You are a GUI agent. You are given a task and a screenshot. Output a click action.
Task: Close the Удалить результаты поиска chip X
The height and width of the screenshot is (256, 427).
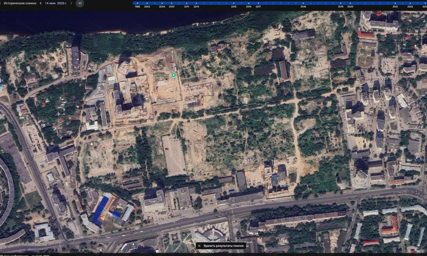point(199,246)
